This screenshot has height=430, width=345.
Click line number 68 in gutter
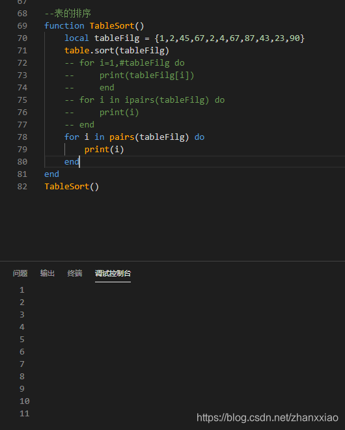pyautogui.click(x=22, y=14)
